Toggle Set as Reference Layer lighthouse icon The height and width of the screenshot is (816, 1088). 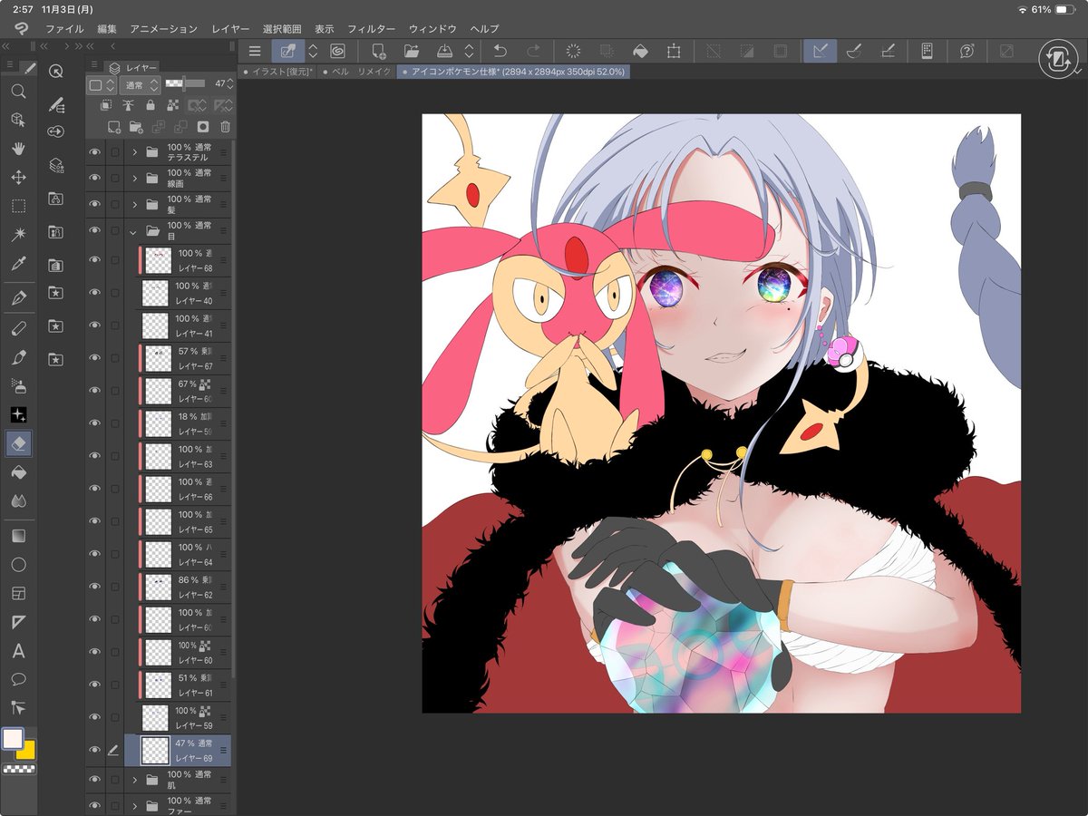[x=128, y=105]
